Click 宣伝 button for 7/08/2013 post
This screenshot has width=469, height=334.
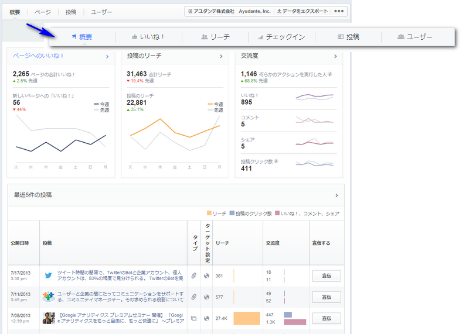tap(327, 318)
